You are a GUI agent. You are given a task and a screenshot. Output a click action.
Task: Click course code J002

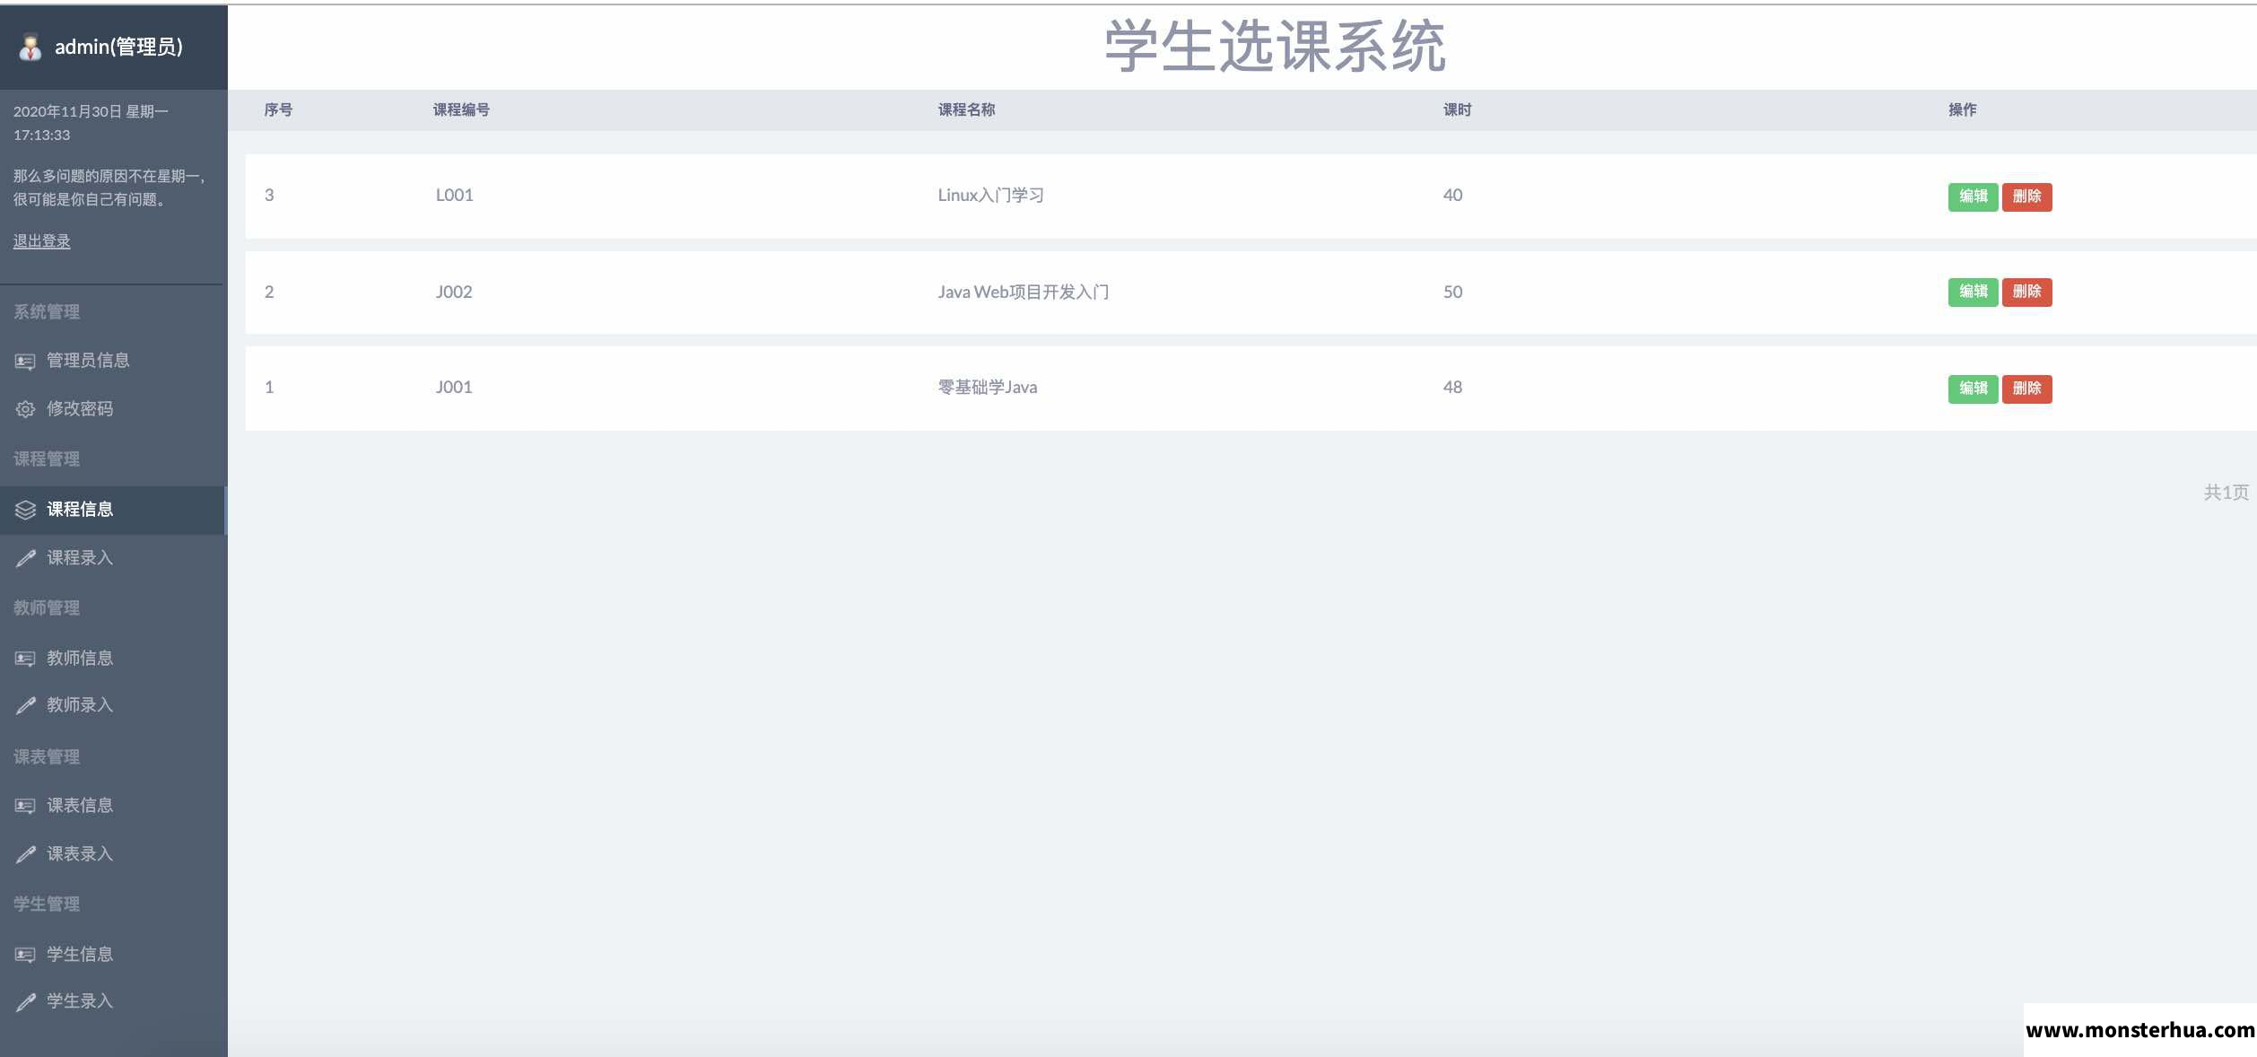(454, 292)
